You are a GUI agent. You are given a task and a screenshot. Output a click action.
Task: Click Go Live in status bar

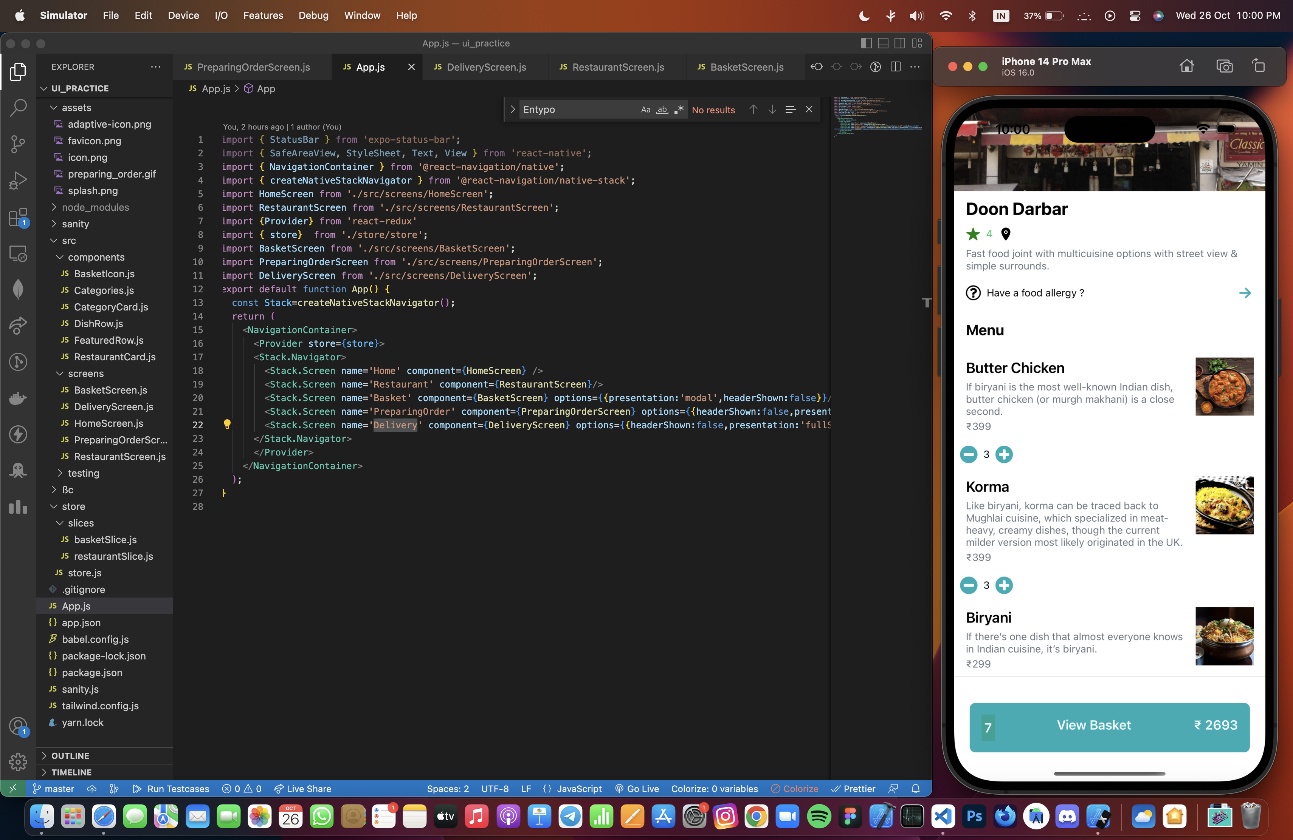637,789
